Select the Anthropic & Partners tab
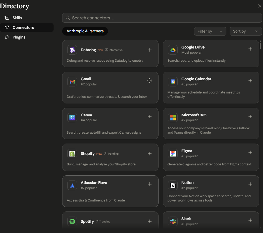This screenshot has height=233, width=263. click(x=85, y=31)
